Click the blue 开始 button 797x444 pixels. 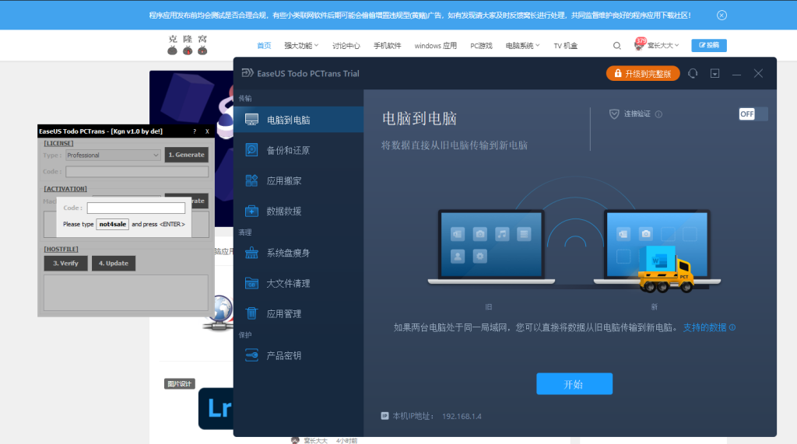574,384
